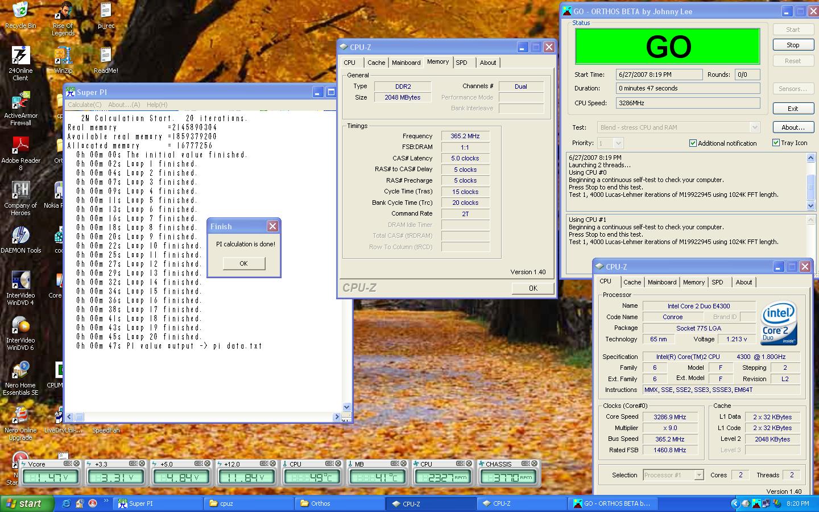Open DAEMON Tools desktop icon

pos(20,240)
